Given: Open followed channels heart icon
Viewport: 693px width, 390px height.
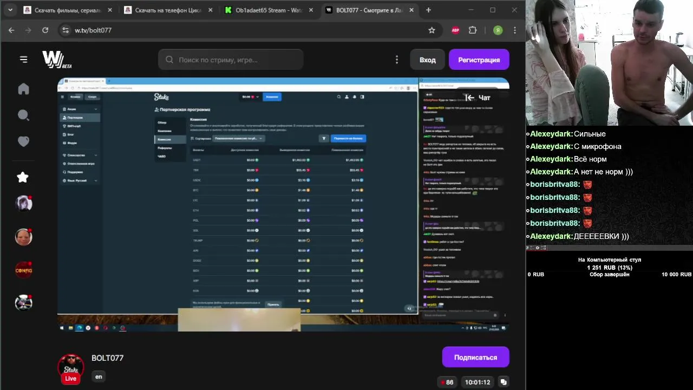Looking at the screenshot, I should pos(23,141).
